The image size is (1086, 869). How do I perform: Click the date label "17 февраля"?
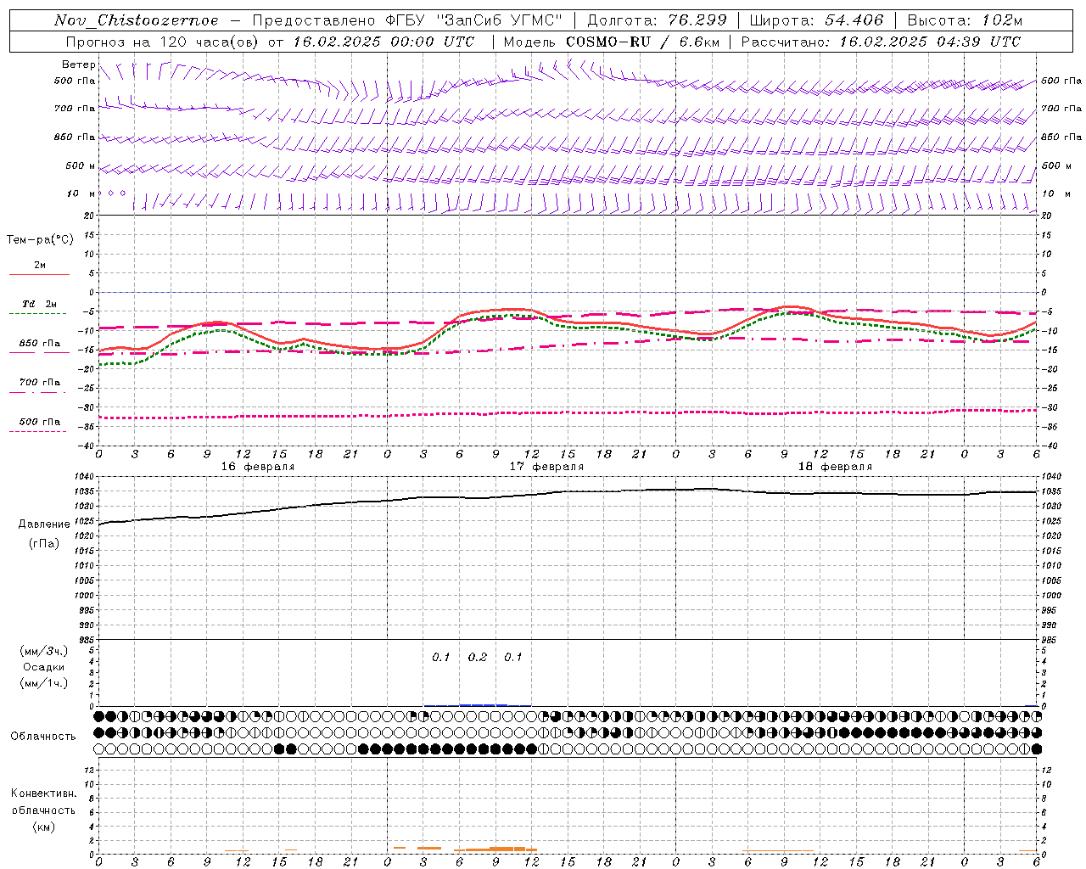pos(546,467)
